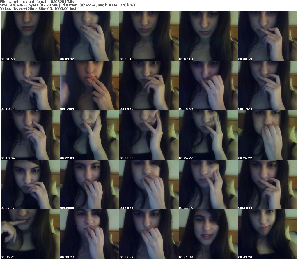The height and width of the screenshot is (259, 298).
Task: Open the thumbnail at 00:10:24
Action: (x=30, y=86)
